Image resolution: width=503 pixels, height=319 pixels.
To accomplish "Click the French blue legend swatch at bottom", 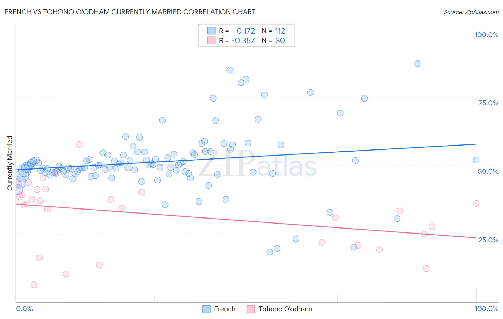I will click(206, 309).
